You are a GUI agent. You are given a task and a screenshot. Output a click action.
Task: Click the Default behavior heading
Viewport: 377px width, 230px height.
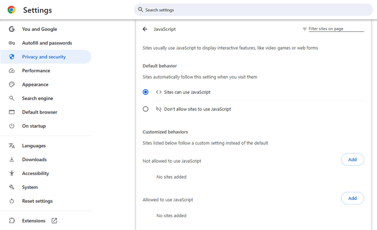pyautogui.click(x=159, y=66)
